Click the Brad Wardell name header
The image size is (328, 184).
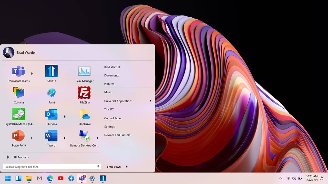[27, 53]
